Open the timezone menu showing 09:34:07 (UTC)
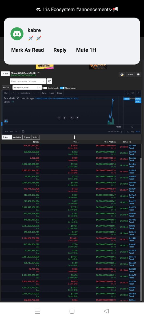The width and height of the screenshot is (144, 320). tap(115, 131)
